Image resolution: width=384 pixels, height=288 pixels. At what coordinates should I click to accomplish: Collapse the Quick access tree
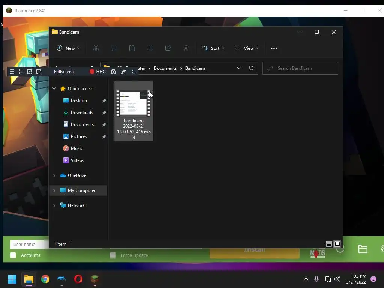tap(54, 88)
